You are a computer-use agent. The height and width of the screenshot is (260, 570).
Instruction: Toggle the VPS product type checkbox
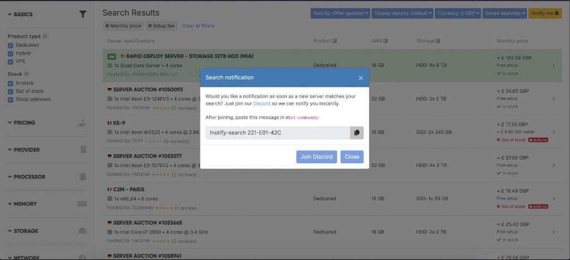click(11, 62)
